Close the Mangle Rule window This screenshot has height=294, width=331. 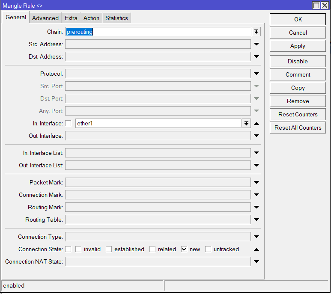[x=325, y=5]
